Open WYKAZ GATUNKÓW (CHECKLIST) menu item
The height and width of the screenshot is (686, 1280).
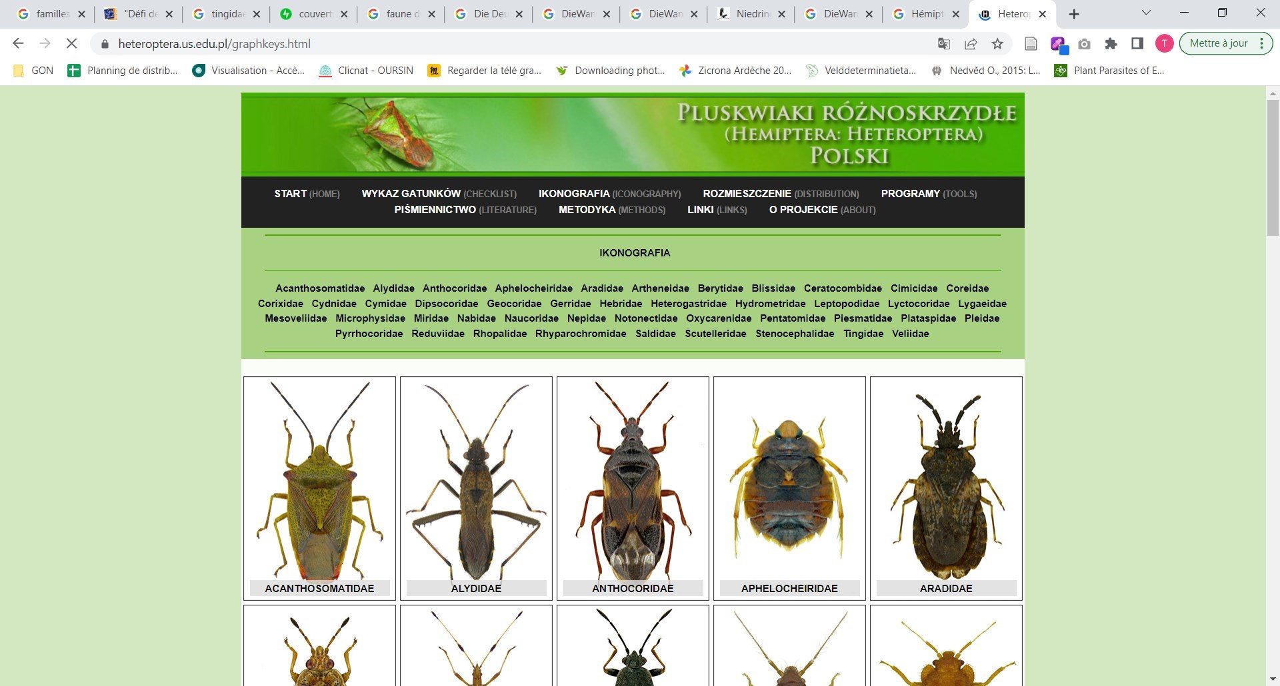[439, 194]
